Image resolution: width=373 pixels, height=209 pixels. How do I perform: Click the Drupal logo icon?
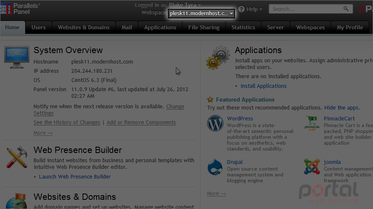click(x=215, y=167)
